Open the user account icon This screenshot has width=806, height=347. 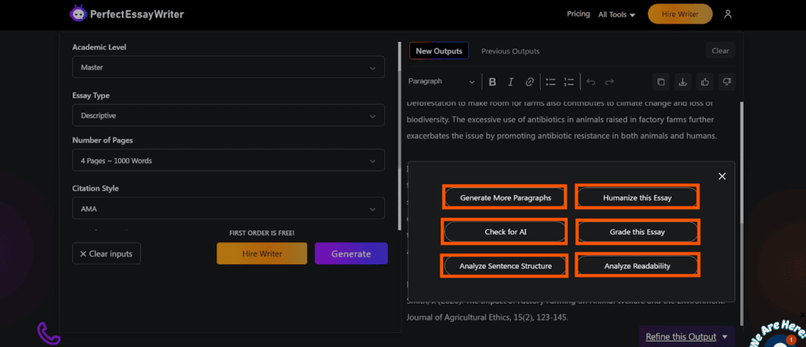click(x=727, y=14)
